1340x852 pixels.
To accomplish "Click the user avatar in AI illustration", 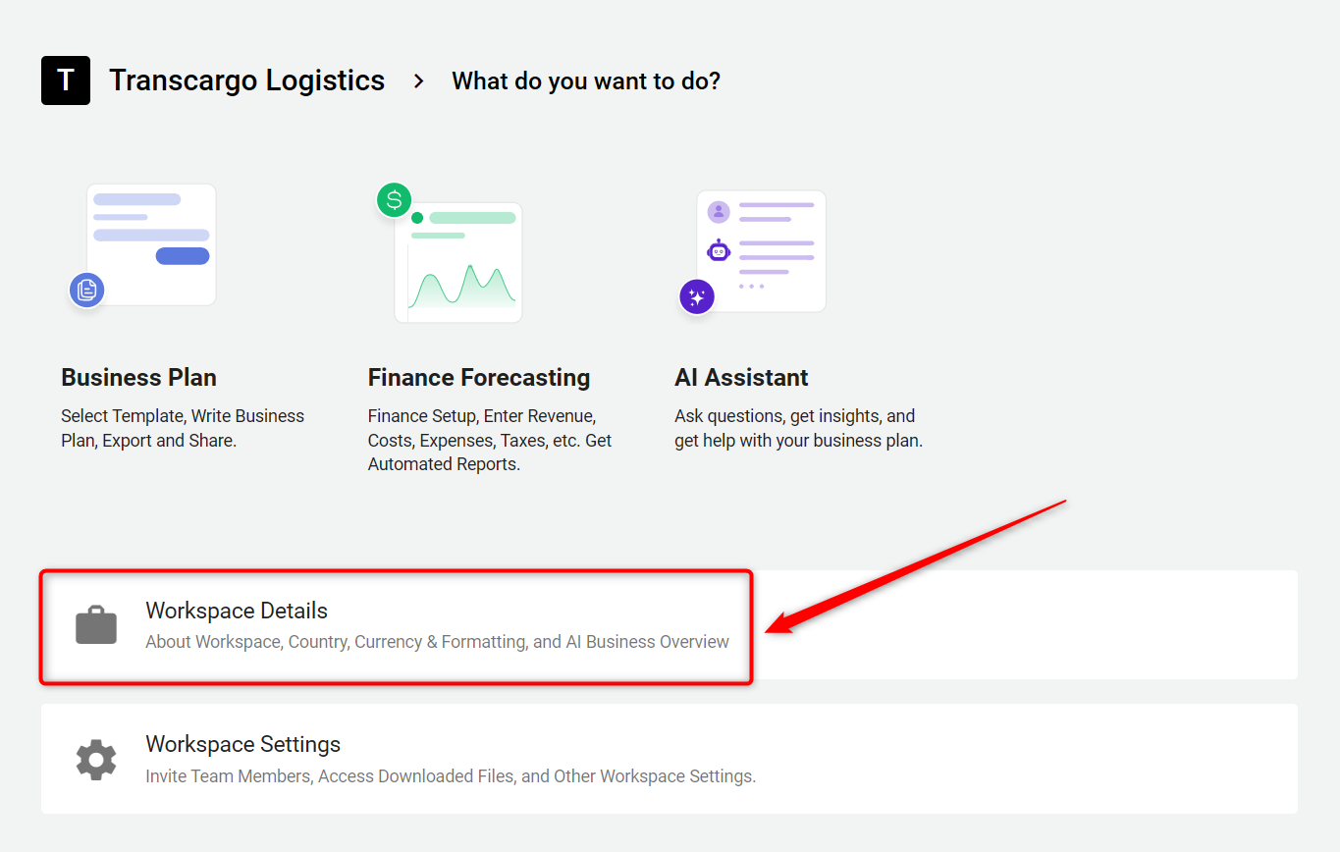I will 719,212.
